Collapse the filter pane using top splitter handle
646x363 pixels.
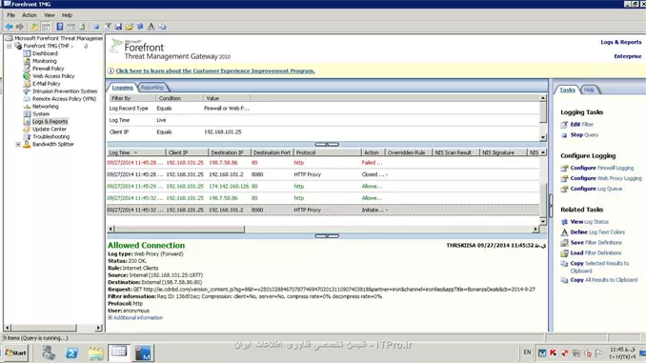[x=327, y=145]
